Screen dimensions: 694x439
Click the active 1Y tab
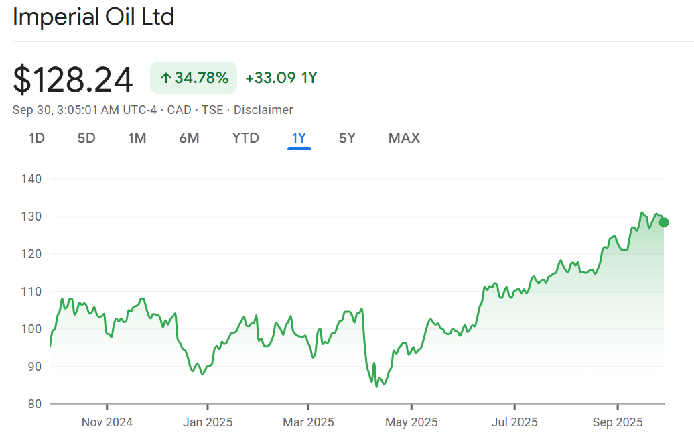point(299,138)
